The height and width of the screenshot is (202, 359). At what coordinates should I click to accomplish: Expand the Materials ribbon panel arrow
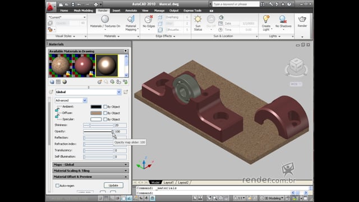(118, 36)
